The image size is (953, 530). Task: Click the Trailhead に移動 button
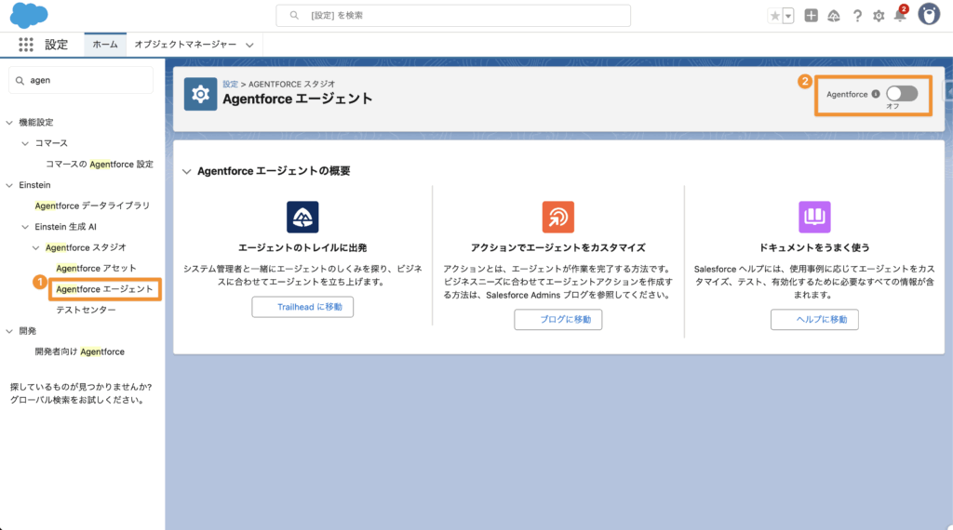pyautogui.click(x=302, y=307)
